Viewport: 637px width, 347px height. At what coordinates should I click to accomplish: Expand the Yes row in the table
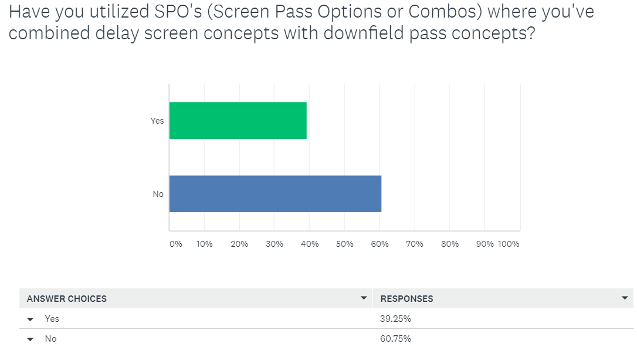31,319
